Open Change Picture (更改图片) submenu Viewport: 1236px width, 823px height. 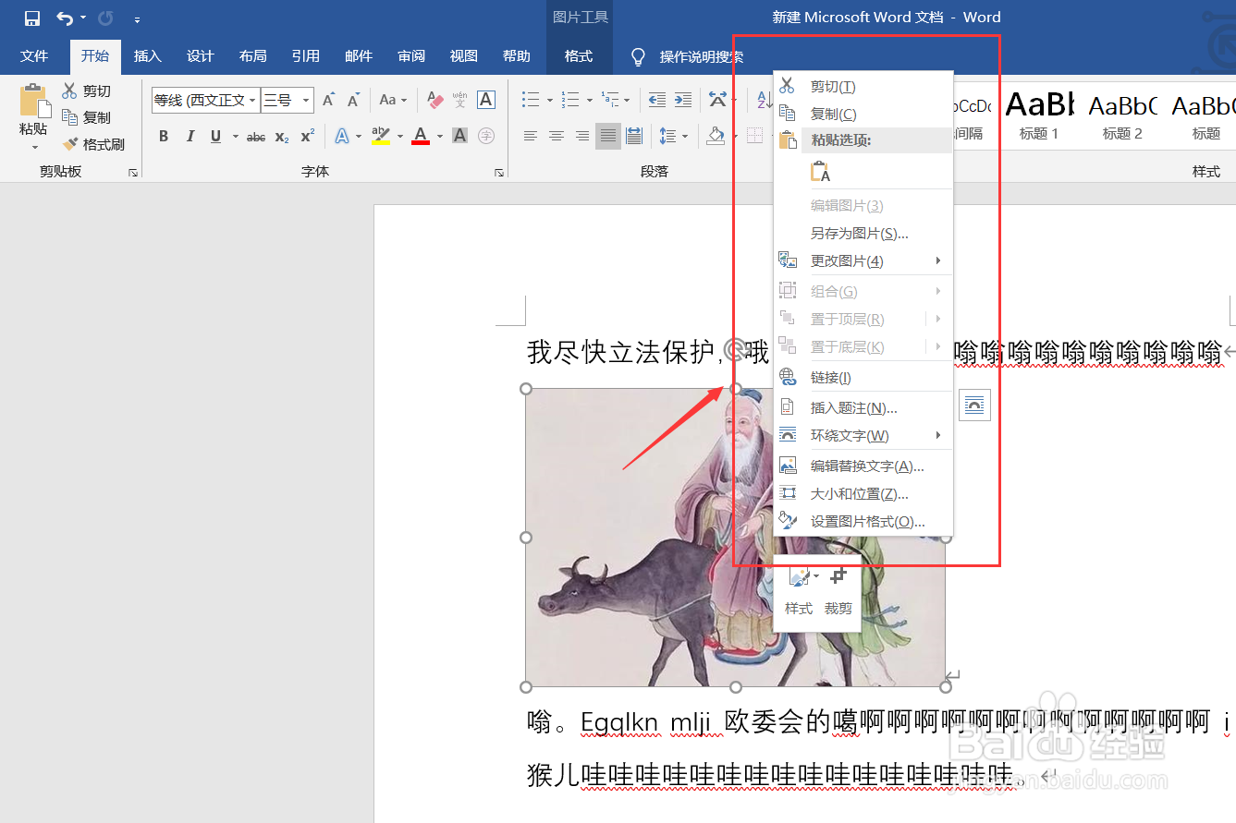coord(863,260)
